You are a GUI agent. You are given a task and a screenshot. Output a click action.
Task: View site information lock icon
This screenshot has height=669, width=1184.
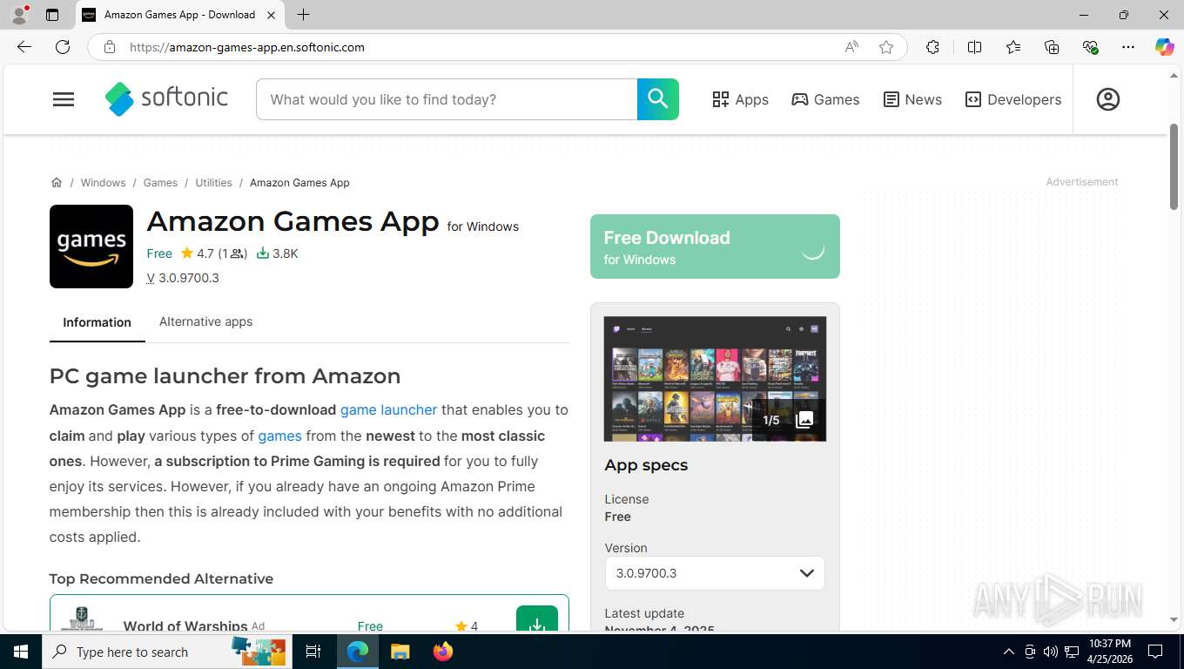pyautogui.click(x=109, y=47)
